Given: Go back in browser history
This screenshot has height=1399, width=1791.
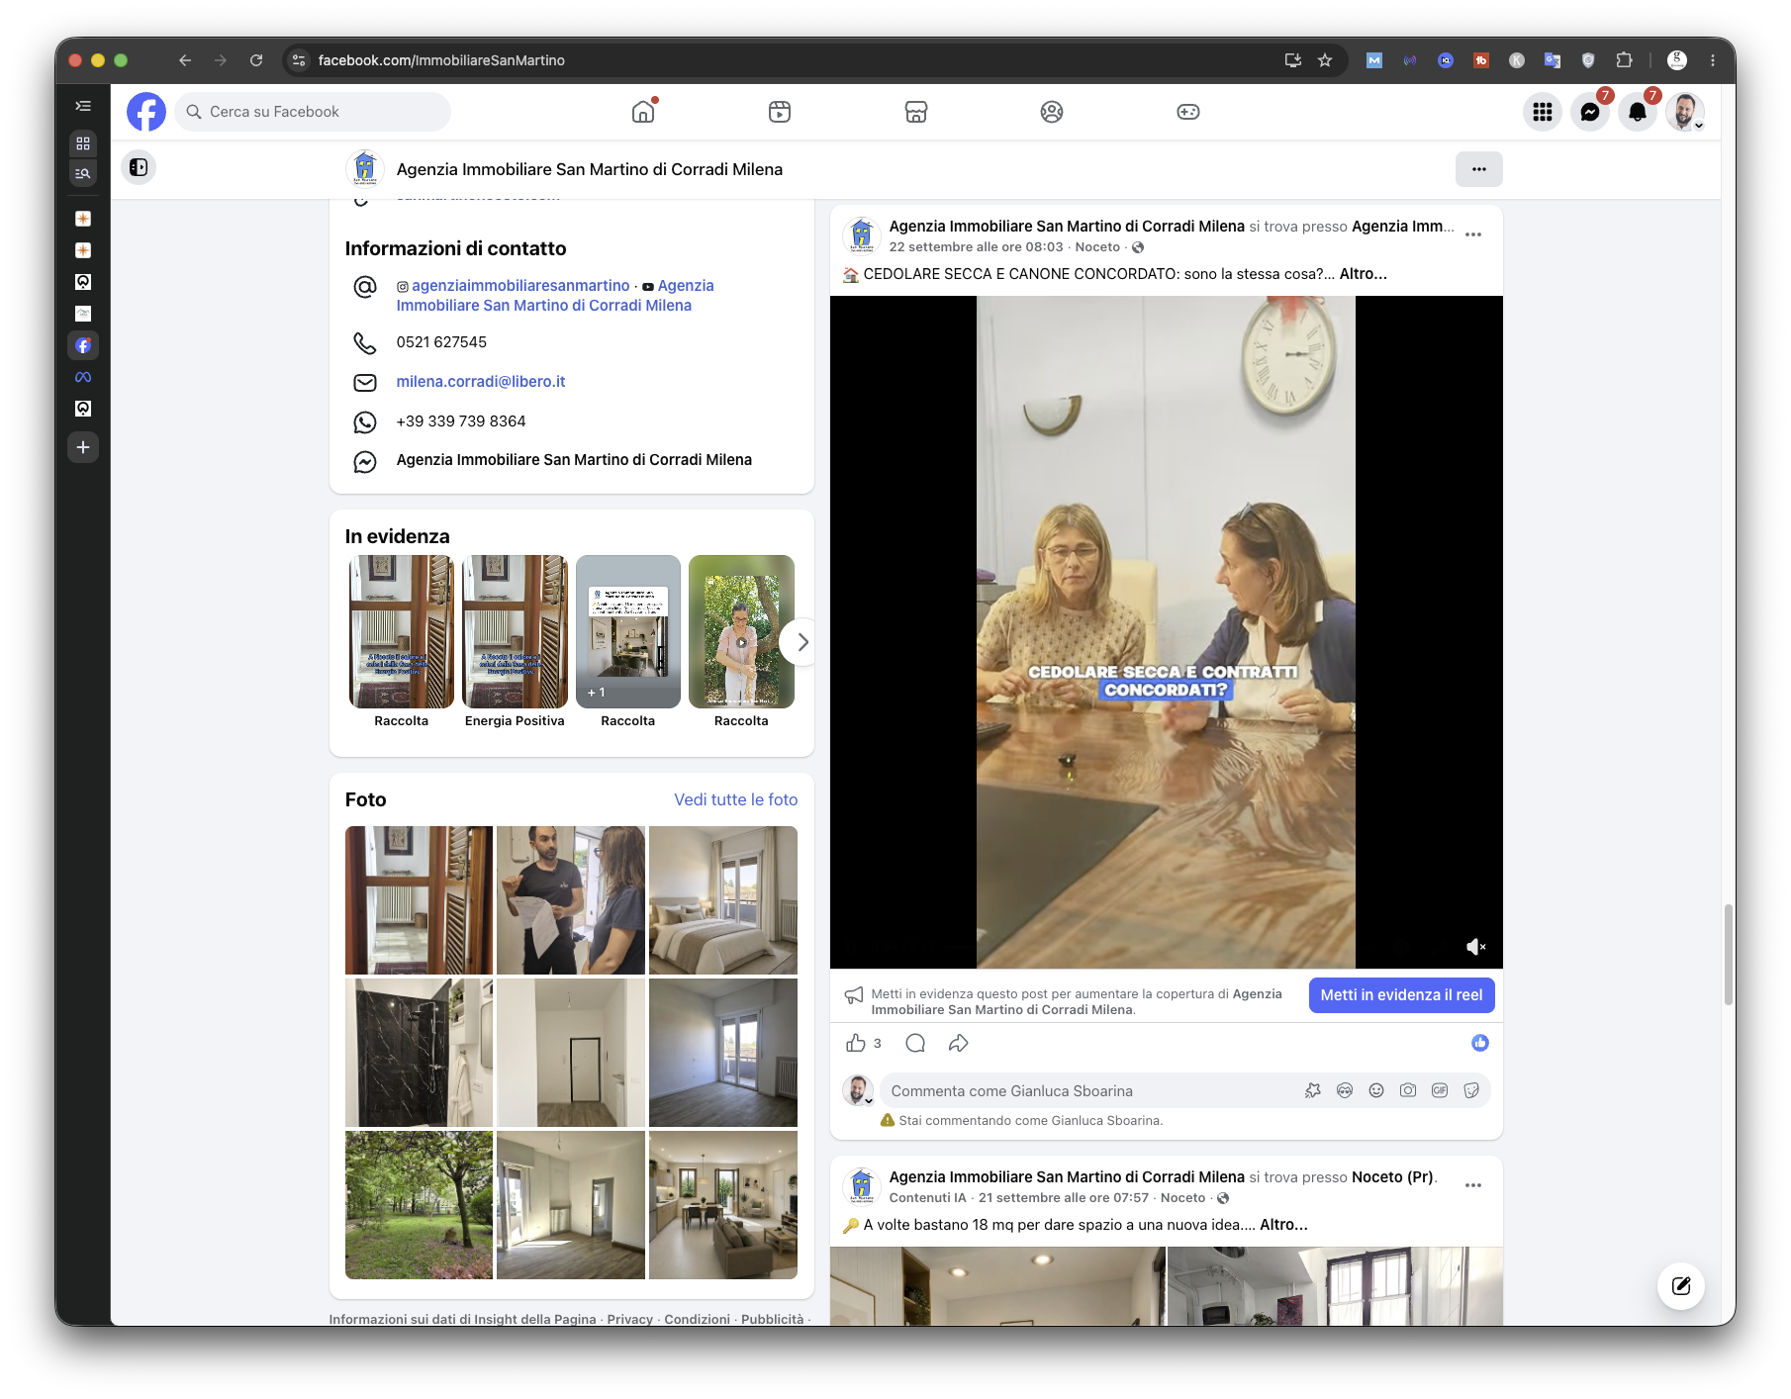Looking at the screenshot, I should pyautogui.click(x=185, y=60).
